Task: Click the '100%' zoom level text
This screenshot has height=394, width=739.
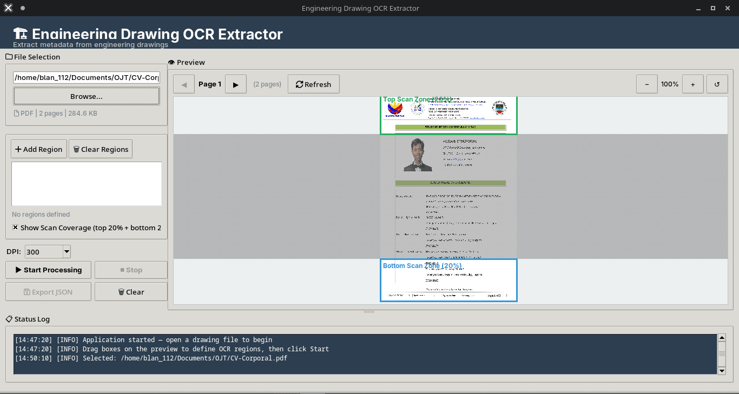Action: point(670,84)
